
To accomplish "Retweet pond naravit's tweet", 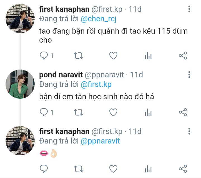I will 78,112.
